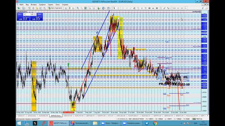Viewport: 225px width, 126px height.
Task: Open the Data Window icon
Action: point(33,8)
